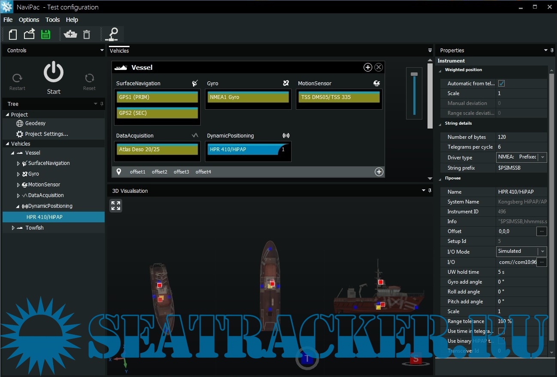
Task: Toggle the Automatic from telegram checkbox
Action: (x=501, y=84)
